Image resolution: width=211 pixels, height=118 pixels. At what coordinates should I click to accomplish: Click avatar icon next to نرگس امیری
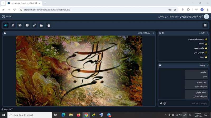206,48
